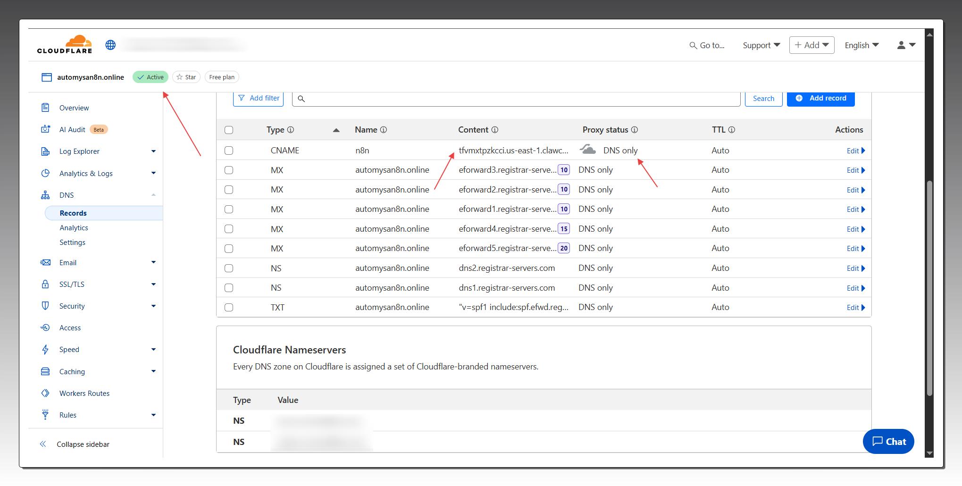Open the Chat support button
This screenshot has width=962, height=486.
point(888,441)
